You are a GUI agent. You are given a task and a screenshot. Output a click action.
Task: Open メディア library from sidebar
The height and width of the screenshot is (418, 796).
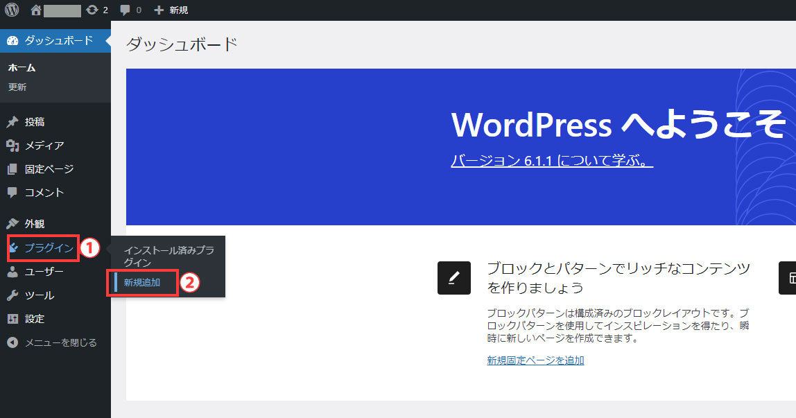click(x=44, y=146)
